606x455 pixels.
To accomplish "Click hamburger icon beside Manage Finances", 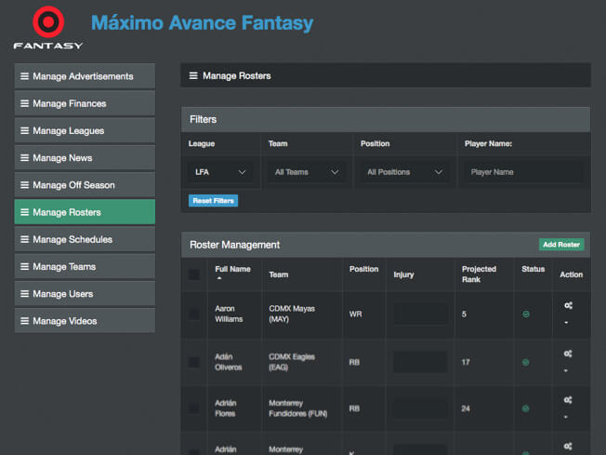I will click(25, 103).
